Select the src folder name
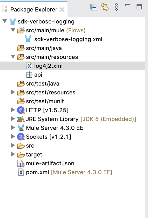The image size is (148, 218). [x=30, y=146]
